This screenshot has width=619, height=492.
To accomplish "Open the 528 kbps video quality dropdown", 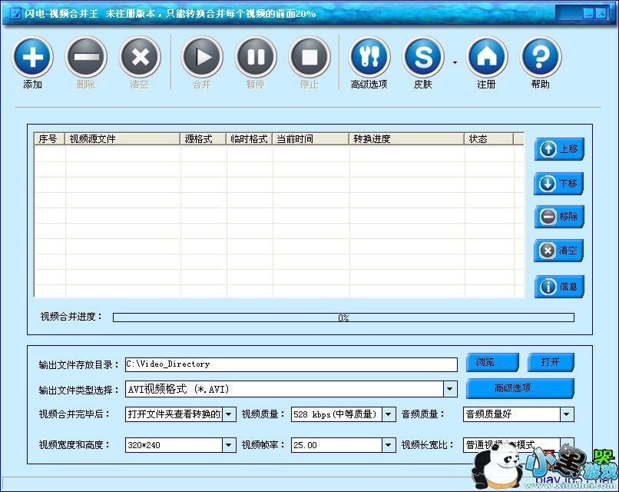I will 389,414.
